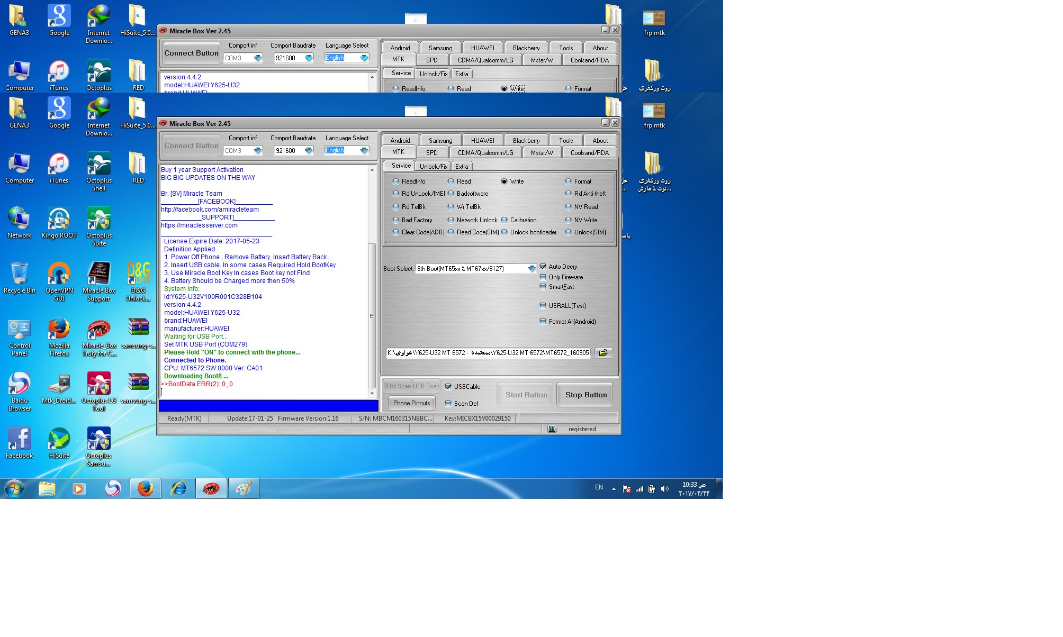The width and height of the screenshot is (1063, 637).
Task: Launch Windows Media Player from the taskbar
Action: point(79,488)
